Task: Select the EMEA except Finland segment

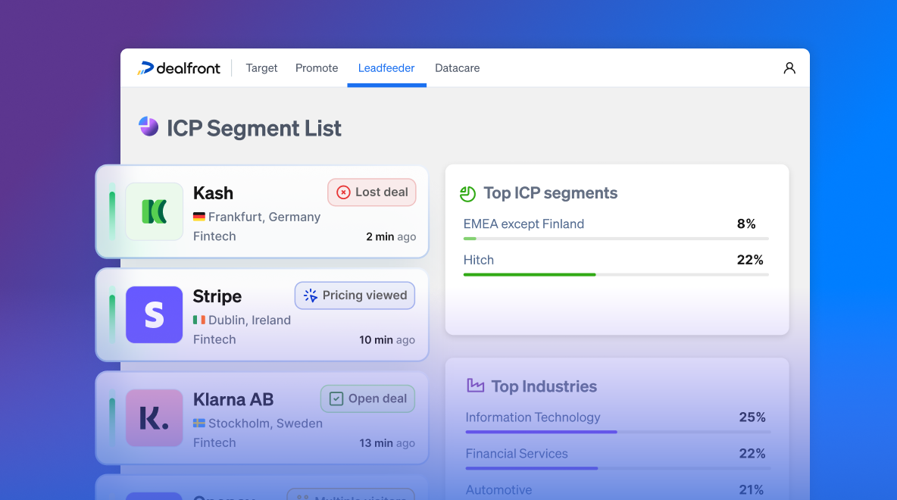Action: coord(524,223)
